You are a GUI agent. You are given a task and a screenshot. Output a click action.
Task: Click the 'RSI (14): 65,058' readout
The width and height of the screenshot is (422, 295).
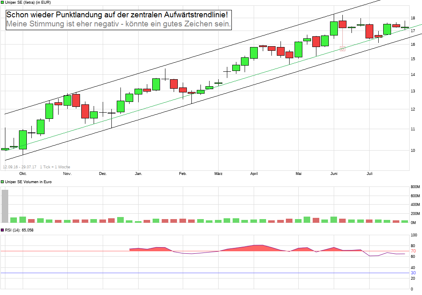click(19, 230)
